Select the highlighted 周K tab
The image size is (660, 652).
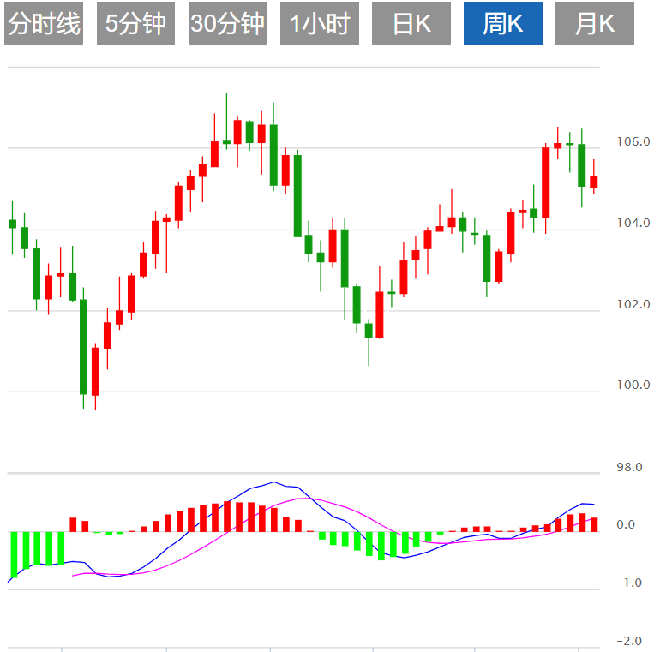[502, 24]
